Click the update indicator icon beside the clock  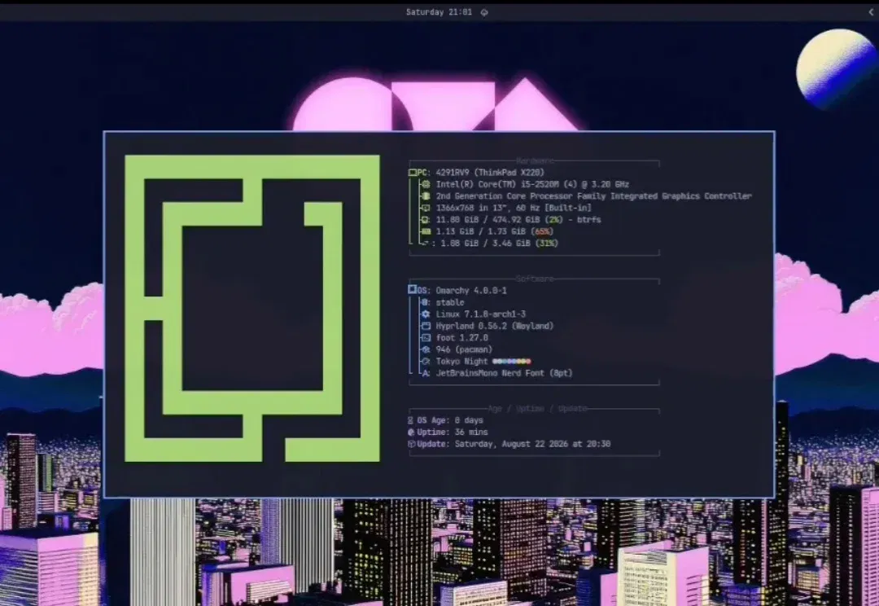click(484, 12)
